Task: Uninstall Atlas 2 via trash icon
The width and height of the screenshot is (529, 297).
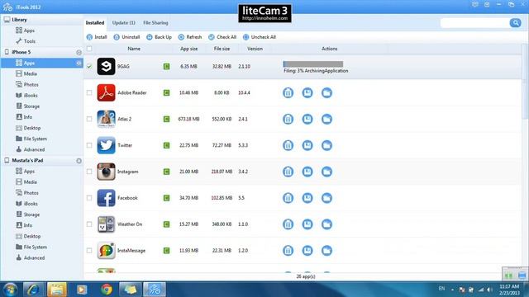Action: pos(288,119)
